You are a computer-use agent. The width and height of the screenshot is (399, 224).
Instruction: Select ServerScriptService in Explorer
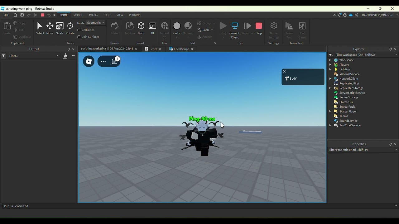coord(352,93)
